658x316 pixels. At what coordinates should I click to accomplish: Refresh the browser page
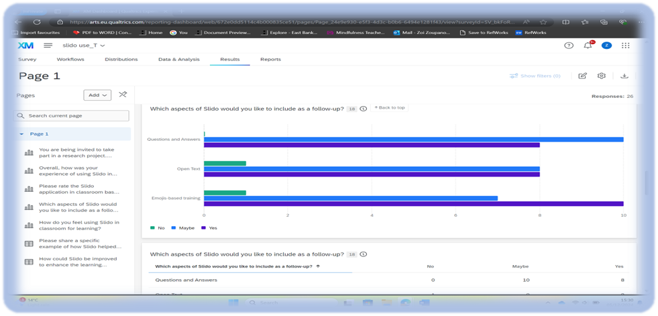pos(37,22)
